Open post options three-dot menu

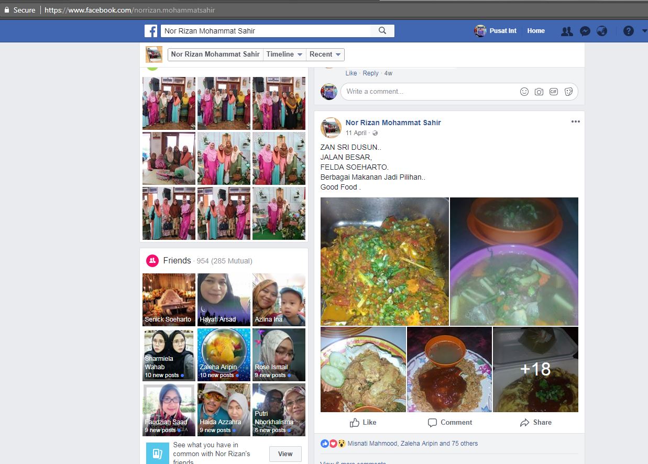pos(576,121)
